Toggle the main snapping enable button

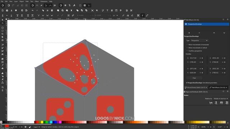pos(3,6)
